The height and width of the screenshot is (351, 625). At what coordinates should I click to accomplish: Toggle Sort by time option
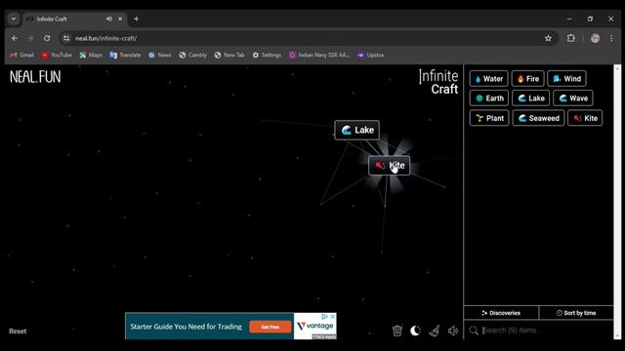pos(576,313)
